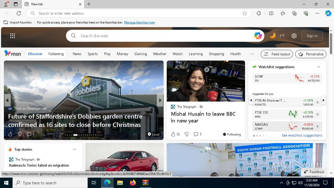Open comments on the Dobbies story
Screen dimensions: 334x188
pos(30,134)
